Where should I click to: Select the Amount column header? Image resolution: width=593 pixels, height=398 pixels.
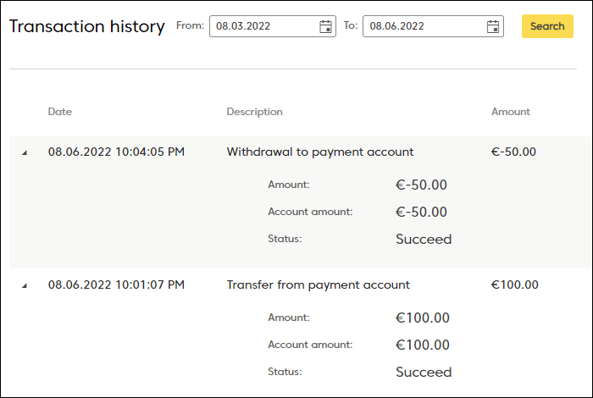[511, 112]
